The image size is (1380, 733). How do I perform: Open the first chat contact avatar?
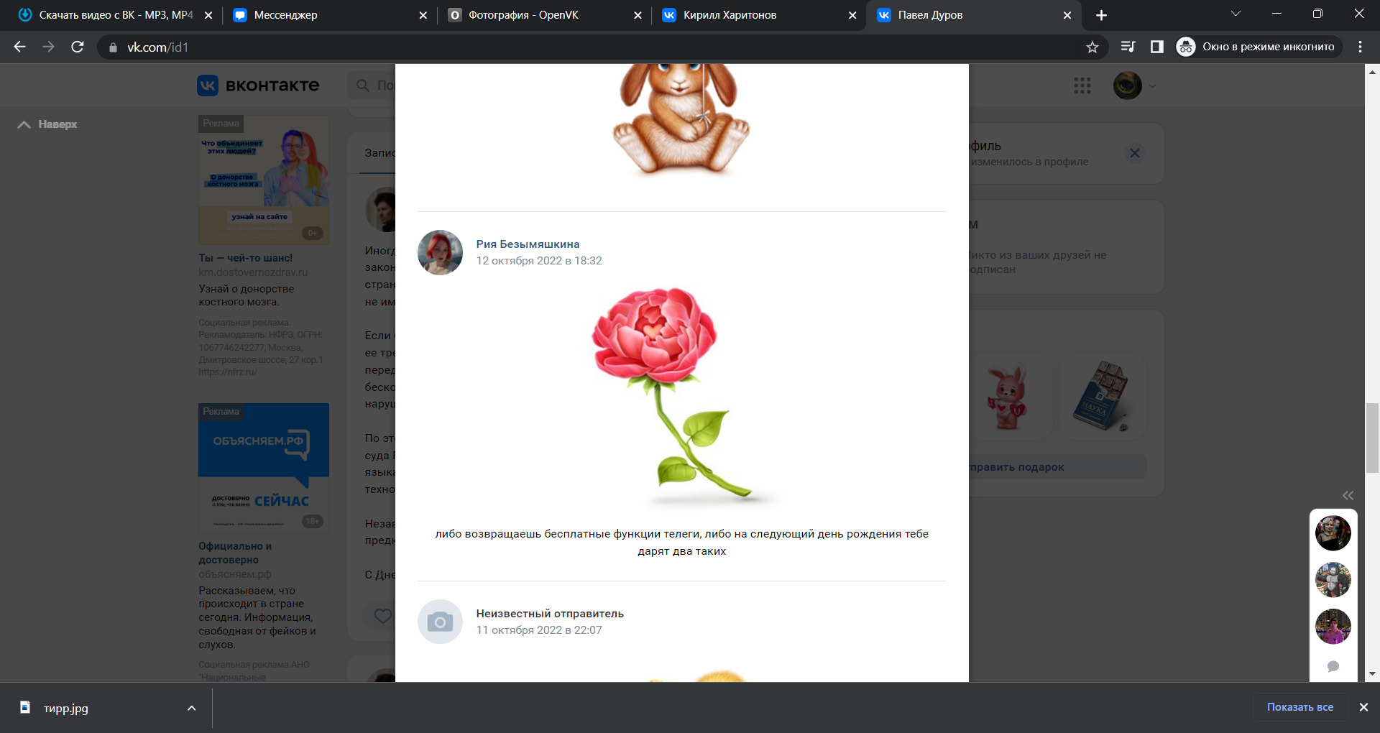[x=1333, y=533]
